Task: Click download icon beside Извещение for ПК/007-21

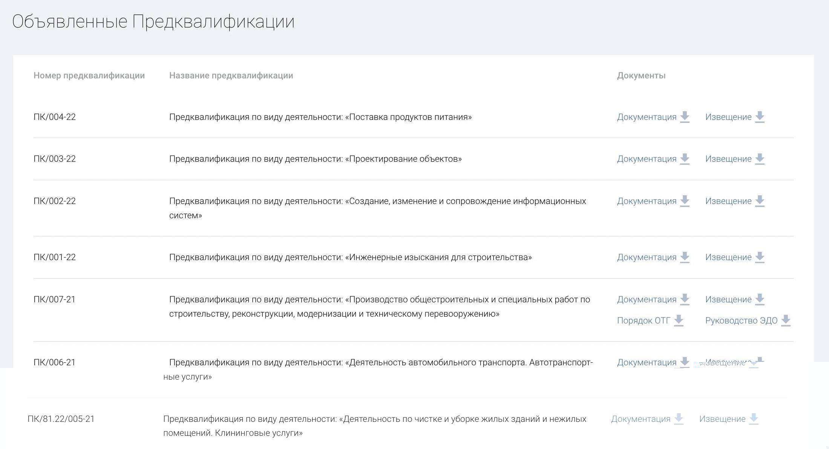Action: pos(760,300)
